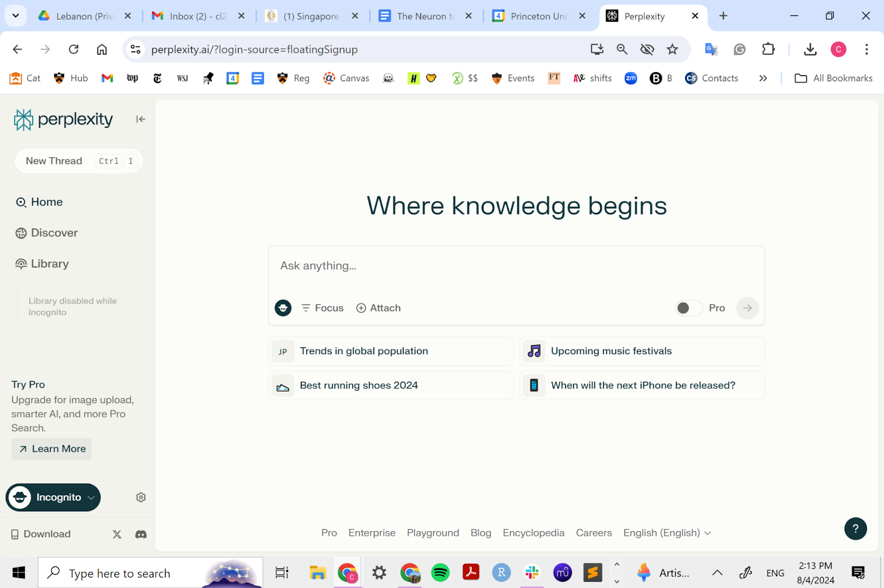Viewport: 884px width, 588px height.
Task: Open the Library section
Action: (x=42, y=264)
